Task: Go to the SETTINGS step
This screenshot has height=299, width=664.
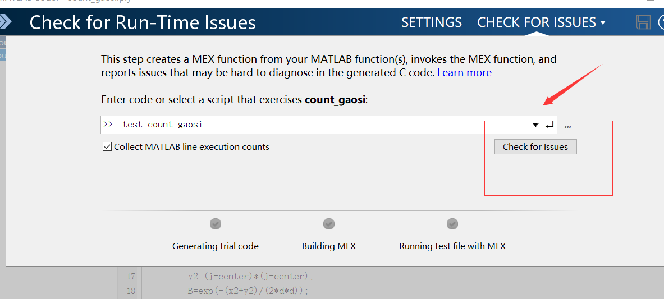Action: click(x=431, y=22)
